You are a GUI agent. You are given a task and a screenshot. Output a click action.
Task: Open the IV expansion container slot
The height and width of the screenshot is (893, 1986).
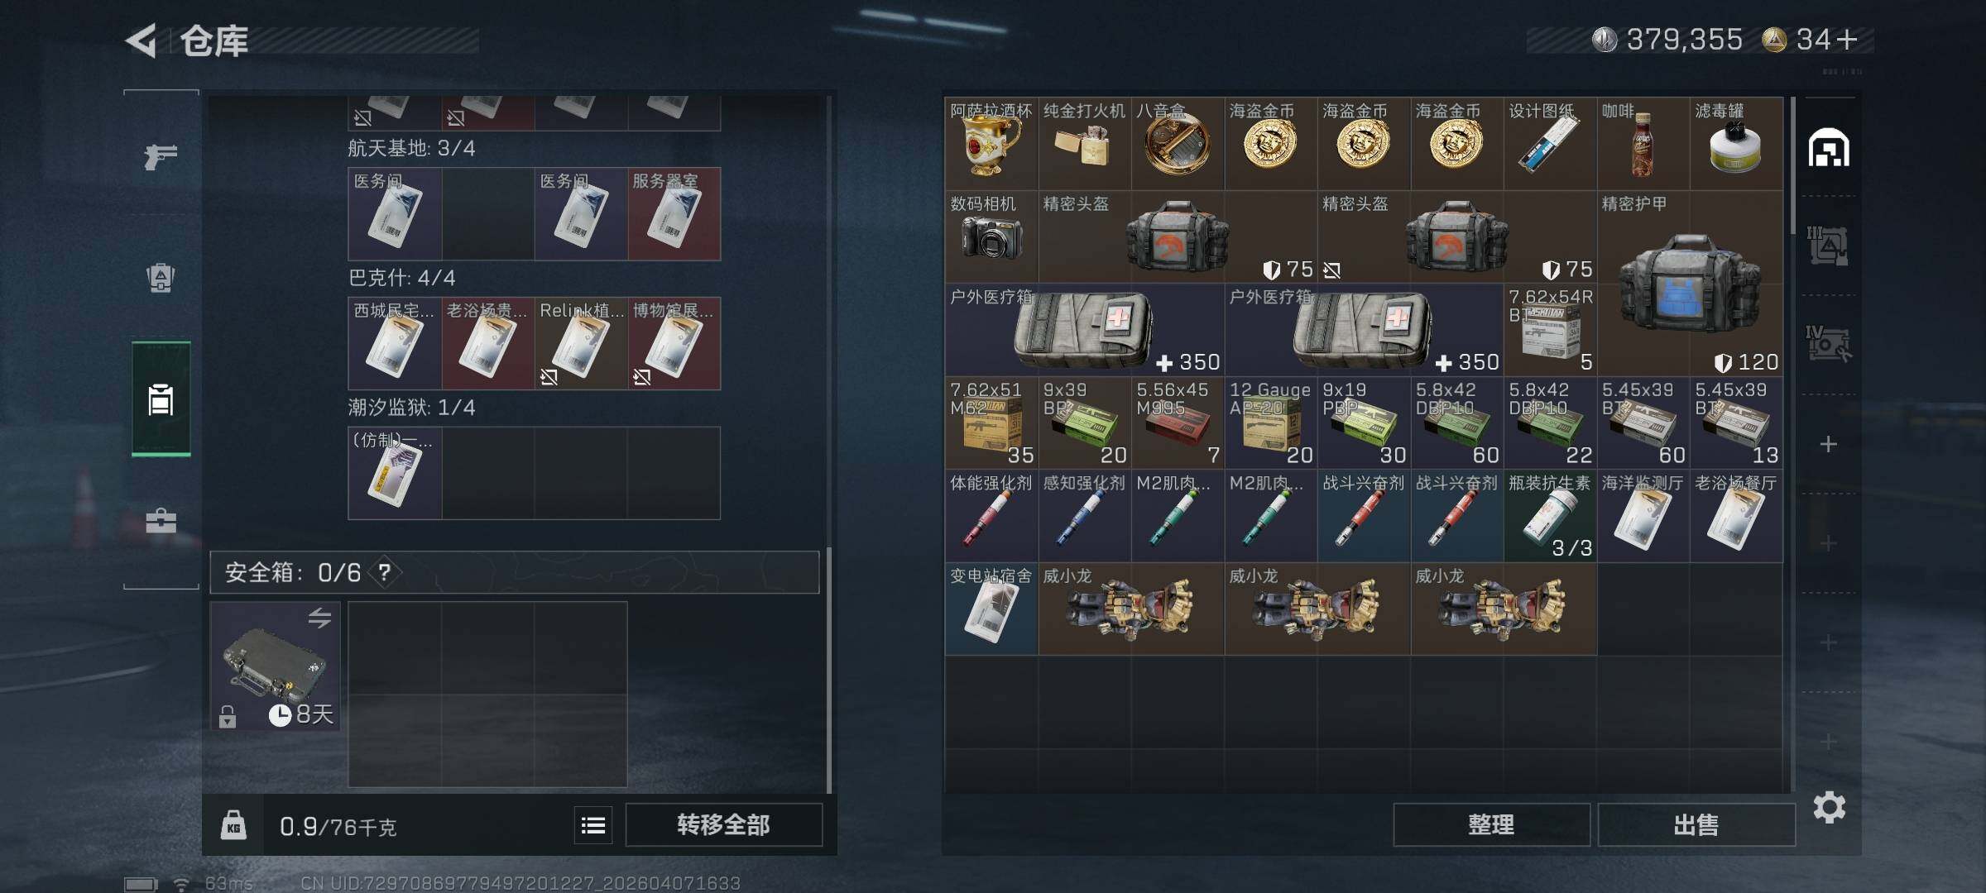[x=1829, y=343]
